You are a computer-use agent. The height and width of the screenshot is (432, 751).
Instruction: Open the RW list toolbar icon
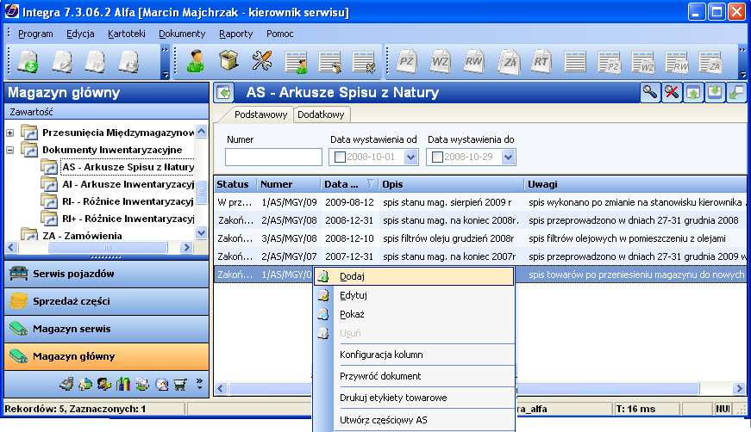coord(677,63)
